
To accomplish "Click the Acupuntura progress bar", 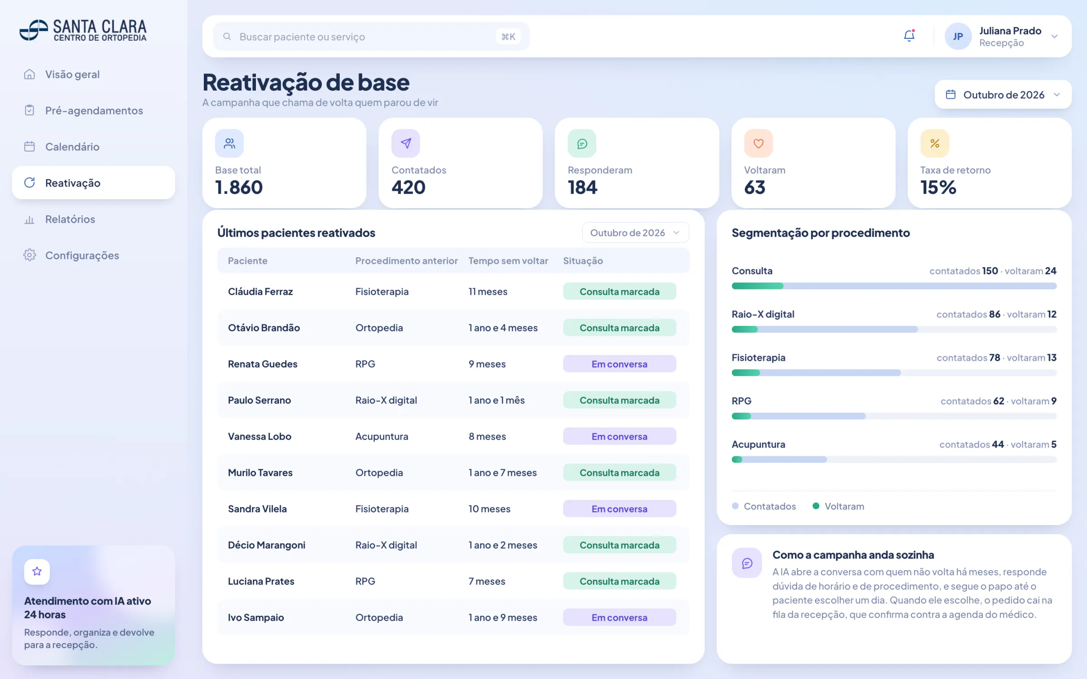I will point(894,459).
